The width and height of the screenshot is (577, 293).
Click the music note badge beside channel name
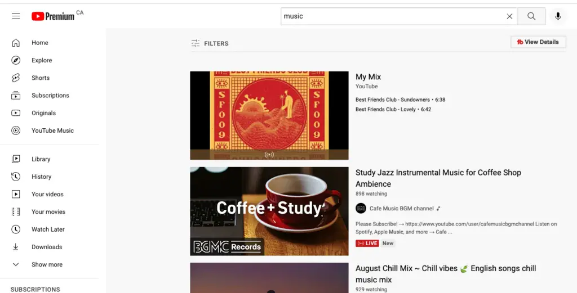coord(438,209)
